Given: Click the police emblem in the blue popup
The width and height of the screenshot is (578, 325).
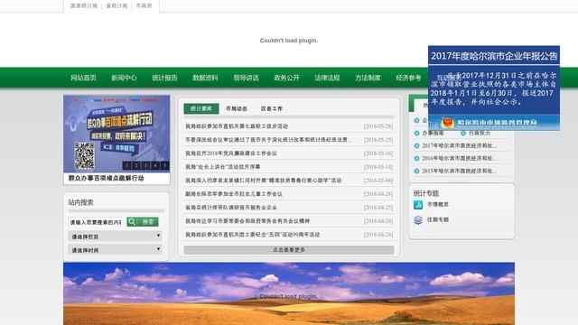Looking at the screenshot, I should point(448,123).
